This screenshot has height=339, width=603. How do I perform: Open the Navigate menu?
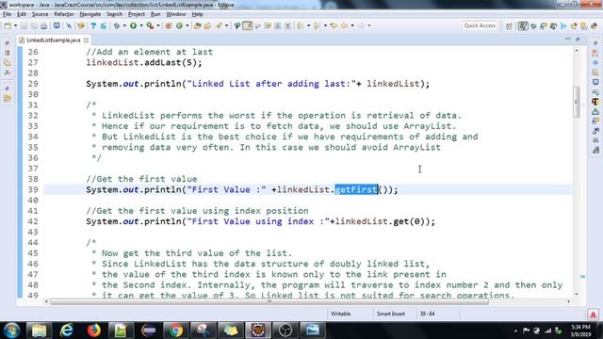point(90,14)
